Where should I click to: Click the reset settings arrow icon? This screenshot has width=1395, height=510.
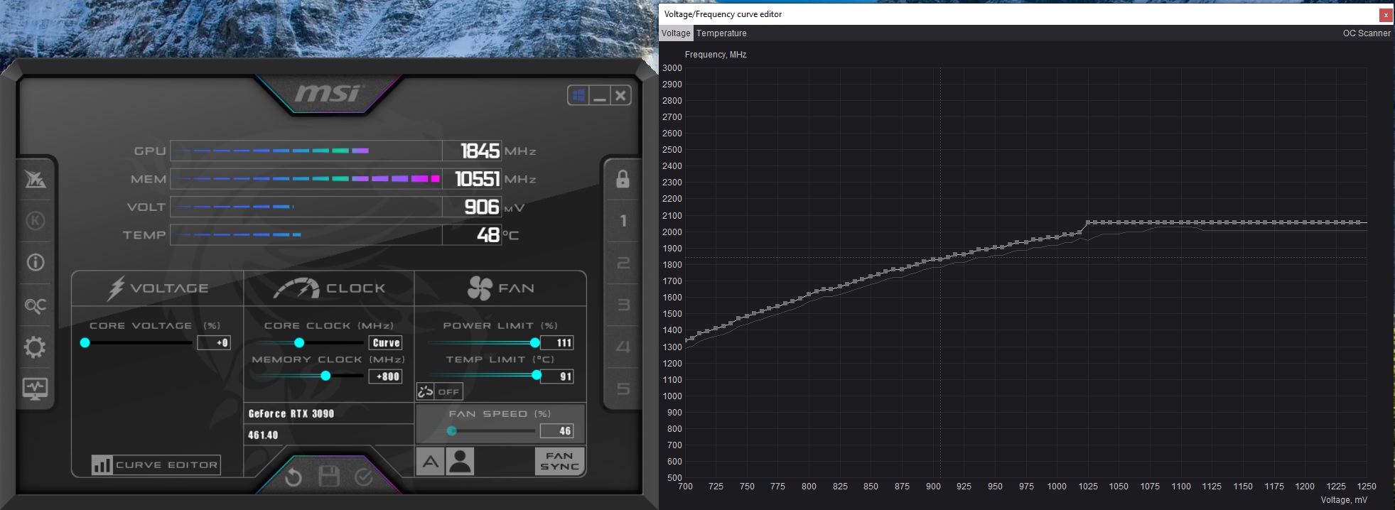(x=293, y=477)
